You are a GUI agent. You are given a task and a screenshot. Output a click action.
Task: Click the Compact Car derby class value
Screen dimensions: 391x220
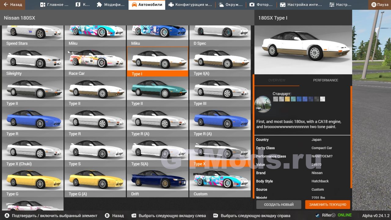coord(322,148)
